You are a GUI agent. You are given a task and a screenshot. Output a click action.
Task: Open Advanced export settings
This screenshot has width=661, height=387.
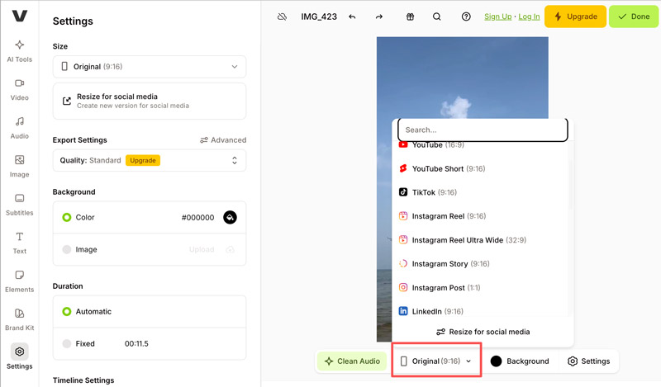223,139
